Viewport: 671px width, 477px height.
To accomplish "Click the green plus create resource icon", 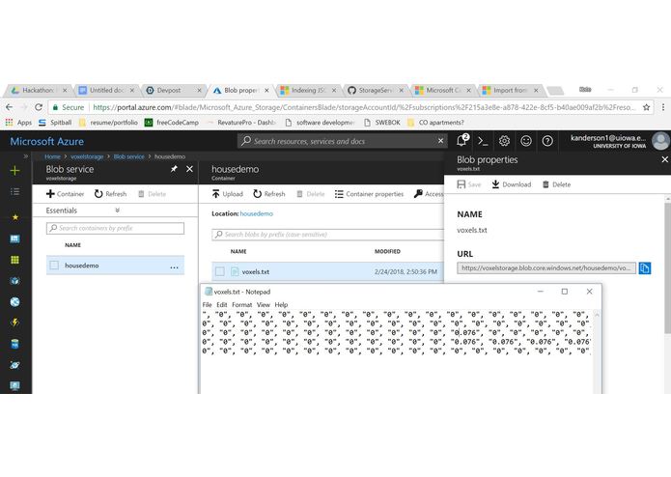I will pyautogui.click(x=15, y=170).
